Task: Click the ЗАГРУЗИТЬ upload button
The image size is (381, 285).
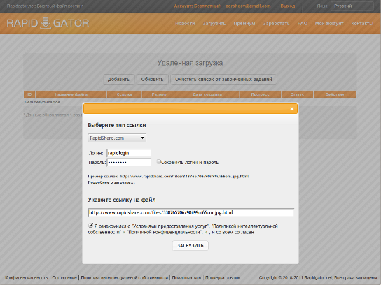Action: click(x=190, y=245)
